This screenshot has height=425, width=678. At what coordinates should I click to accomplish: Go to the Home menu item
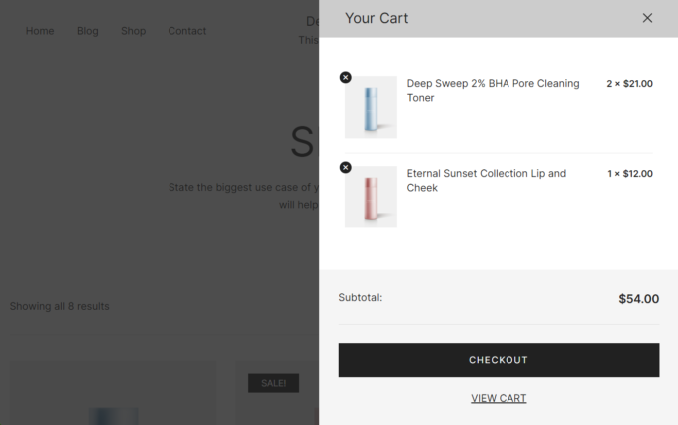(x=40, y=31)
